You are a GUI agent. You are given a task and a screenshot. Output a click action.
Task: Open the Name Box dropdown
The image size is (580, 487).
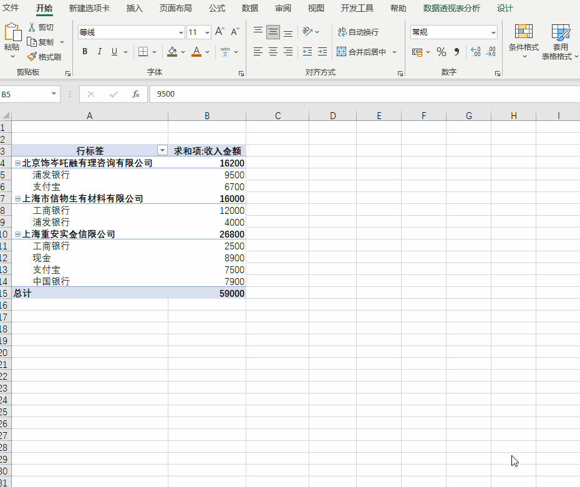click(x=54, y=94)
